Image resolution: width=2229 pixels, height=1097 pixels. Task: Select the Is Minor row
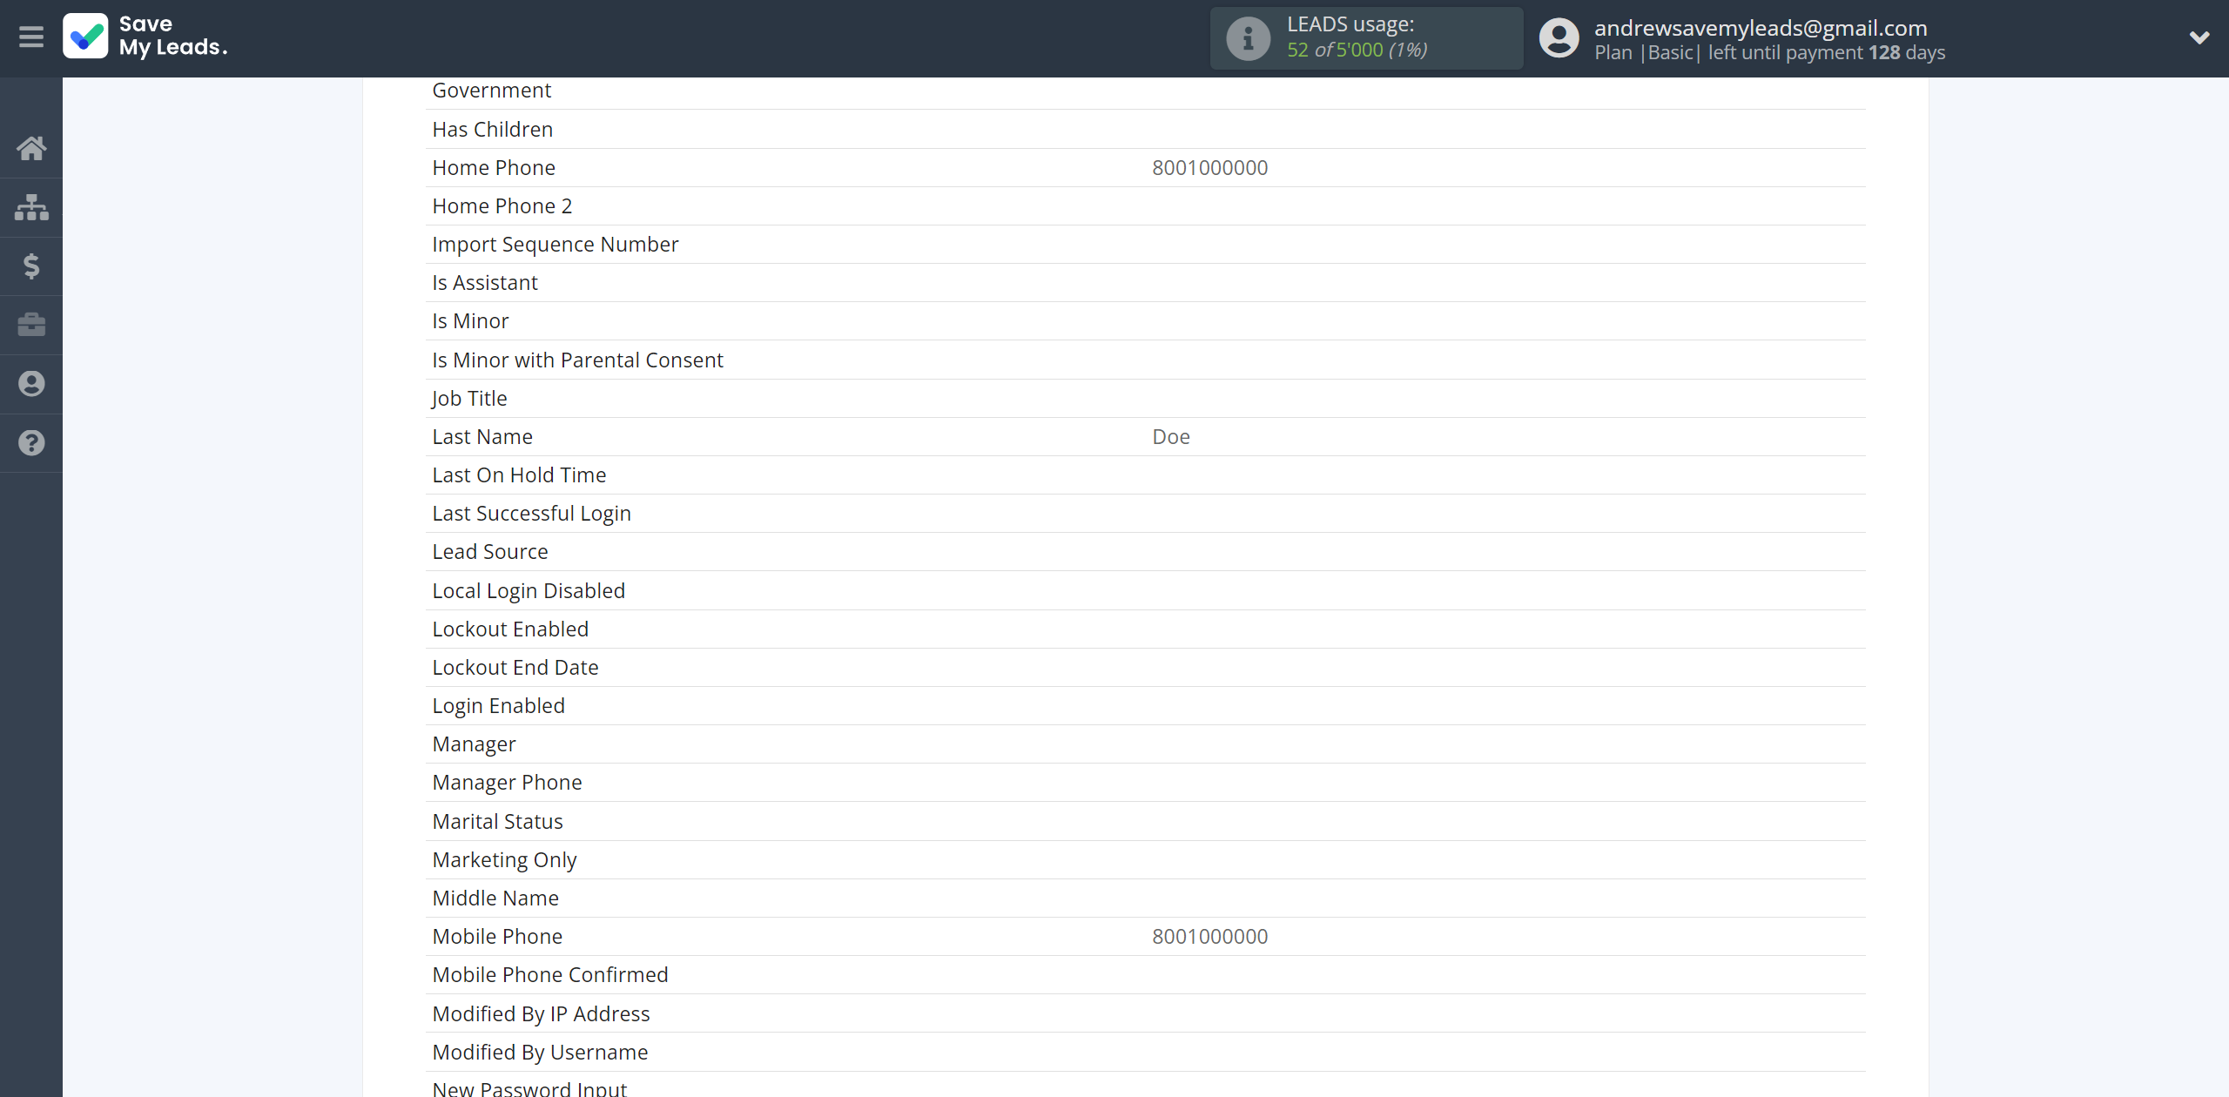tap(1145, 320)
